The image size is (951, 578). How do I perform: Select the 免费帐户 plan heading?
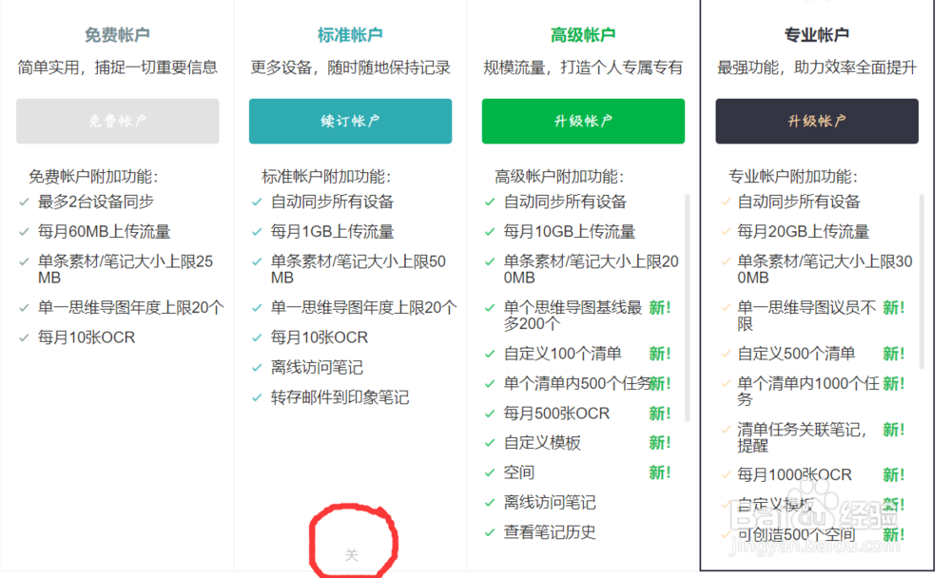[x=117, y=35]
